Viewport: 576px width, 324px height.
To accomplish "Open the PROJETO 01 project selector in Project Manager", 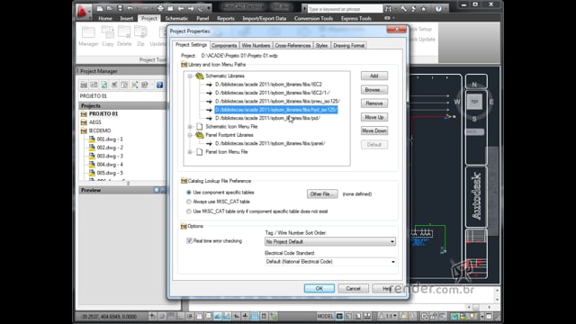I will click(x=122, y=96).
